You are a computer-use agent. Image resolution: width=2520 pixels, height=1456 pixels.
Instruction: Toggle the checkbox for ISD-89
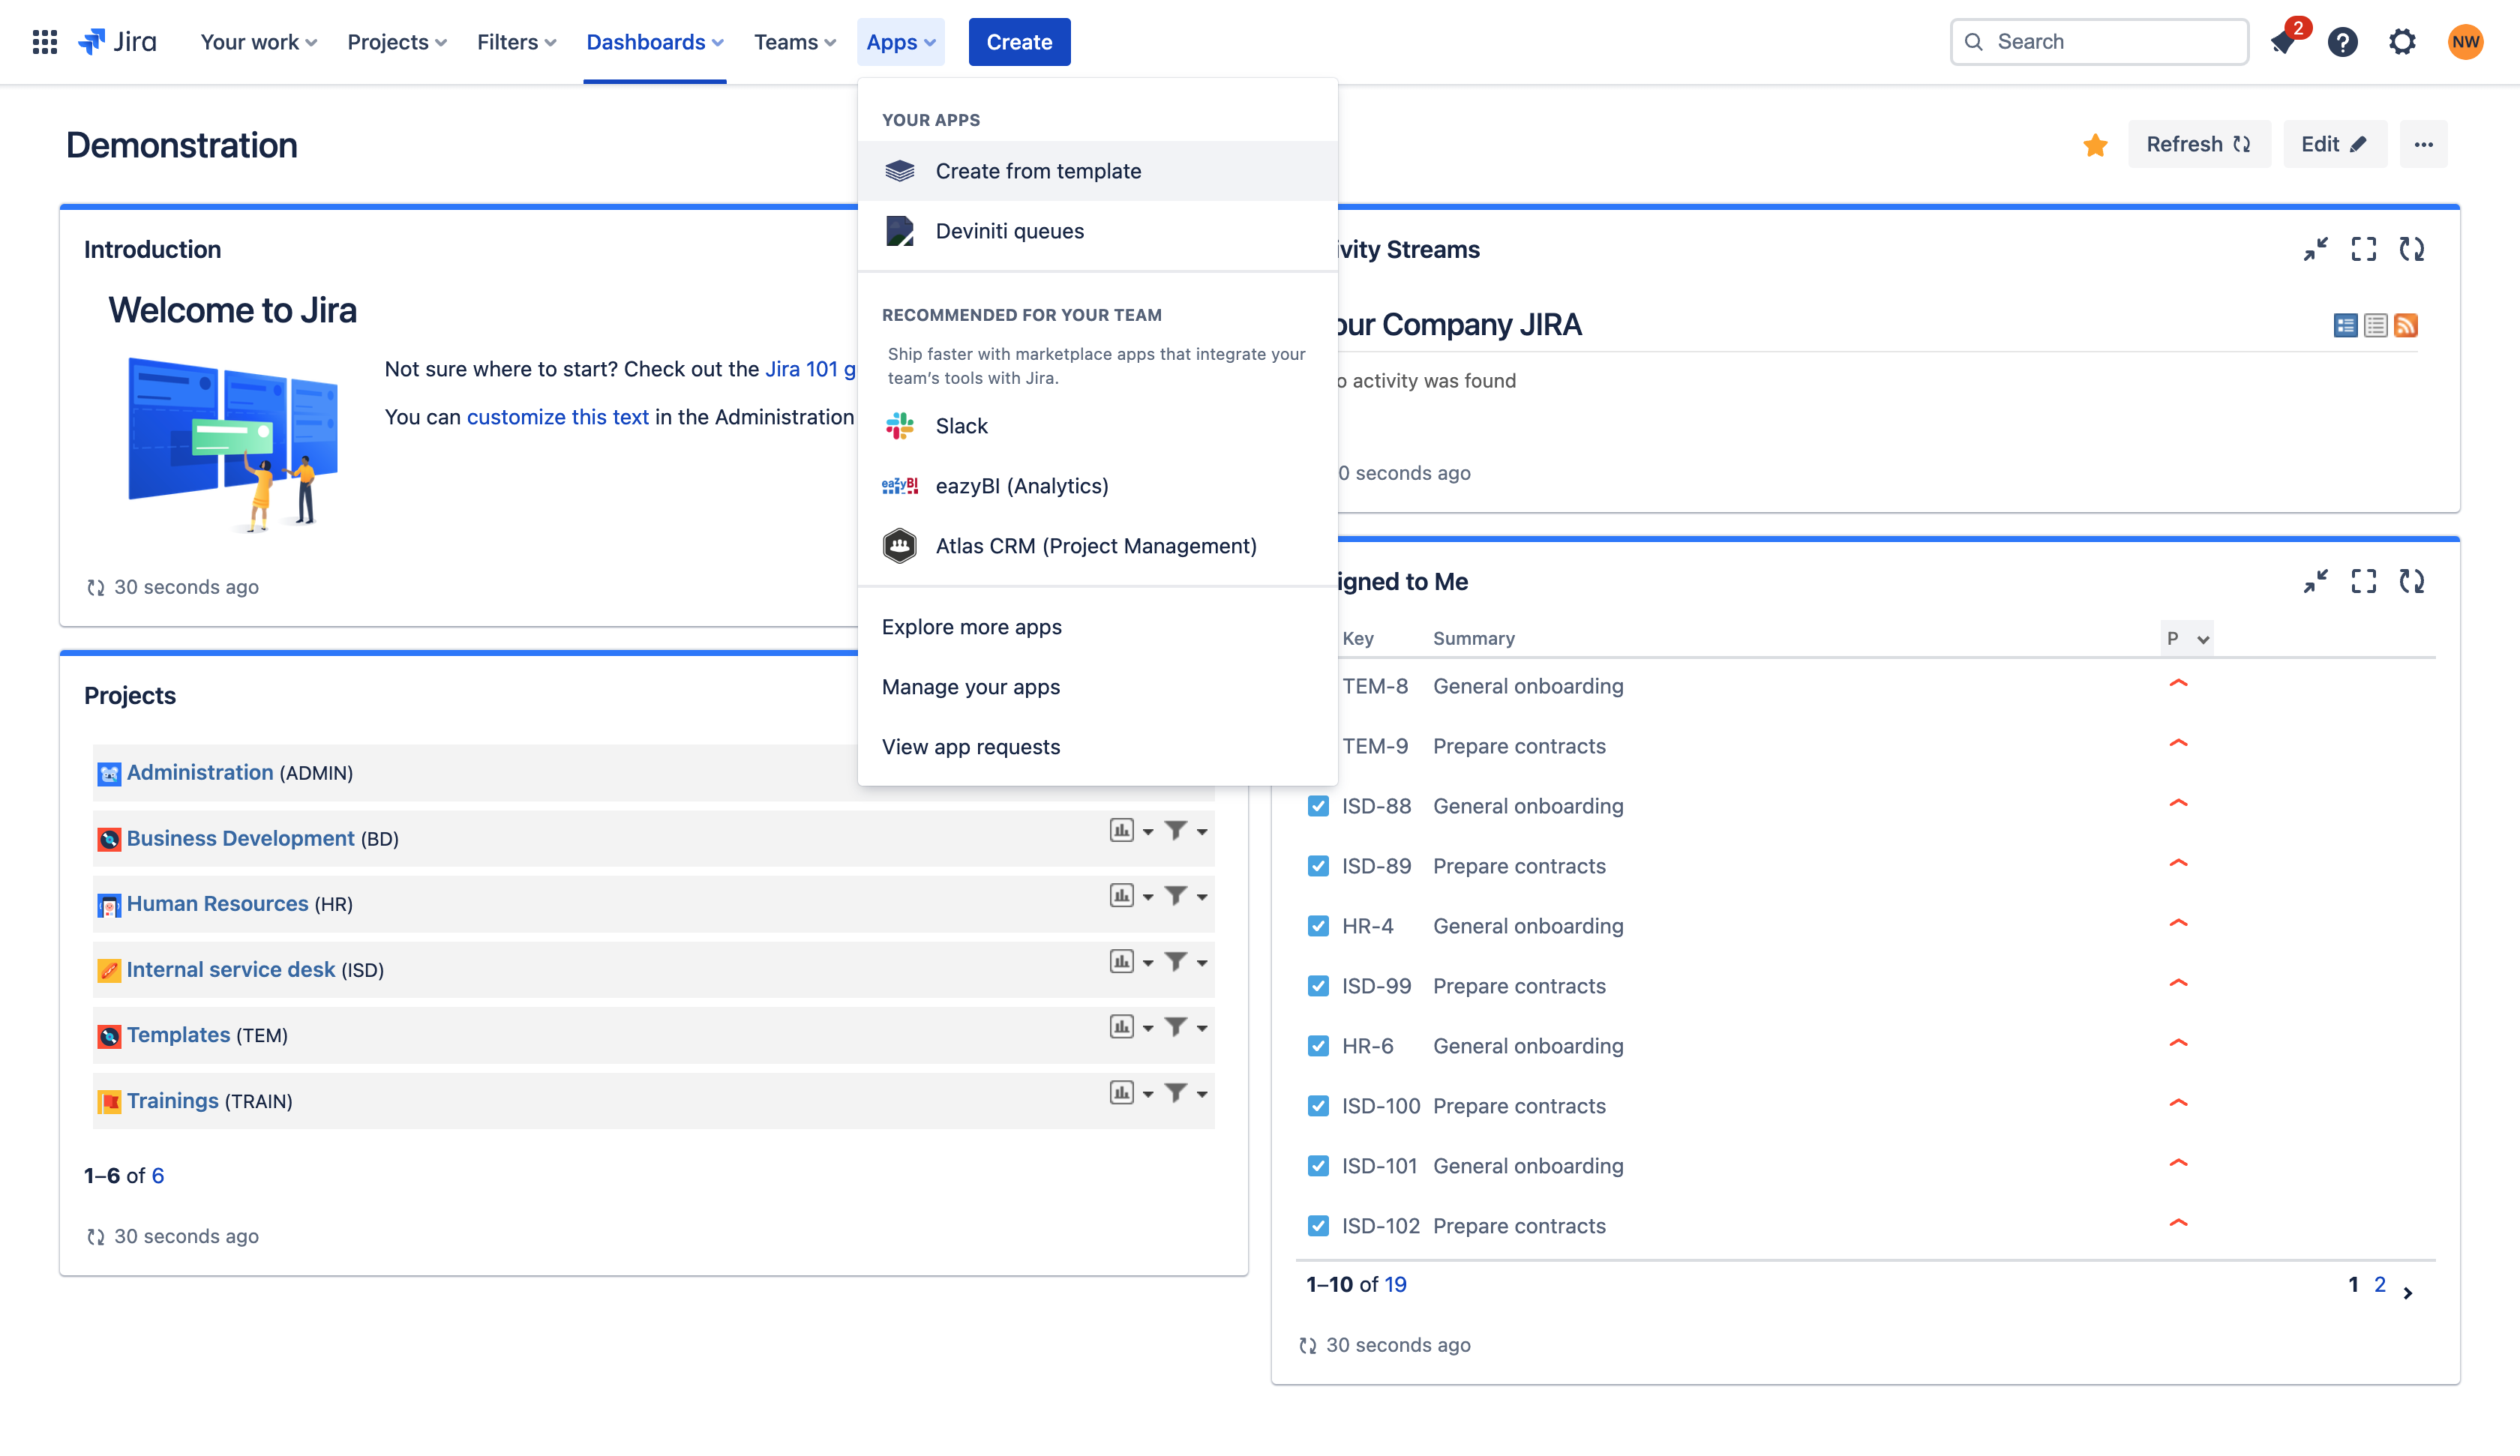coord(1318,866)
